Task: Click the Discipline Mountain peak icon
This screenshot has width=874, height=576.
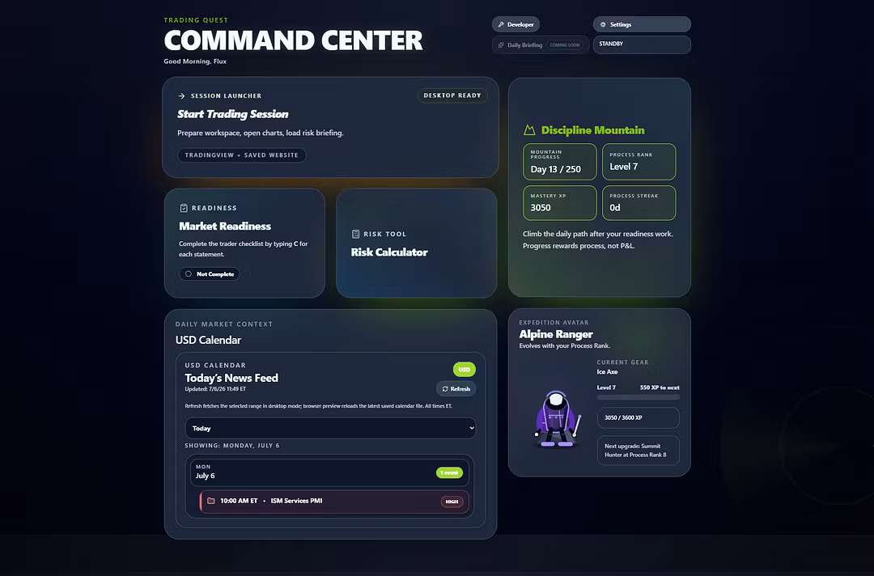Action: 529,130
